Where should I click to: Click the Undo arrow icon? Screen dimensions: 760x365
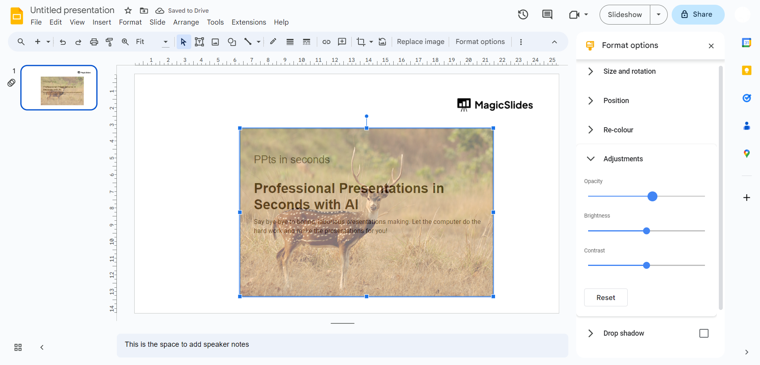[63, 42]
